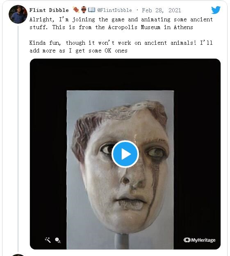Click the magic wand icon on video
Image resolution: width=230 pixels, height=256 pixels.
click(48, 240)
